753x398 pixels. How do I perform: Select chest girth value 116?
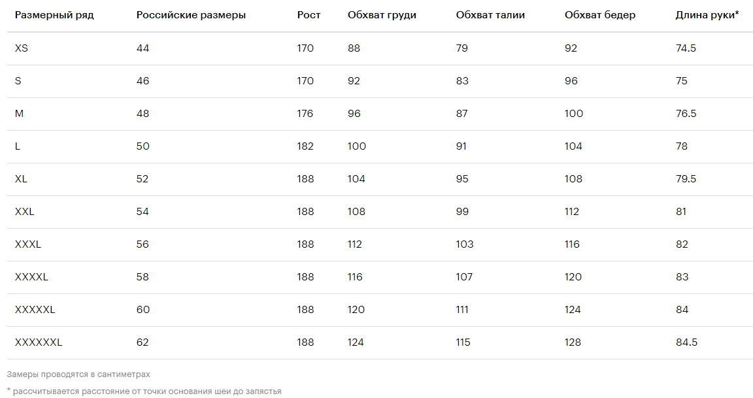(355, 276)
